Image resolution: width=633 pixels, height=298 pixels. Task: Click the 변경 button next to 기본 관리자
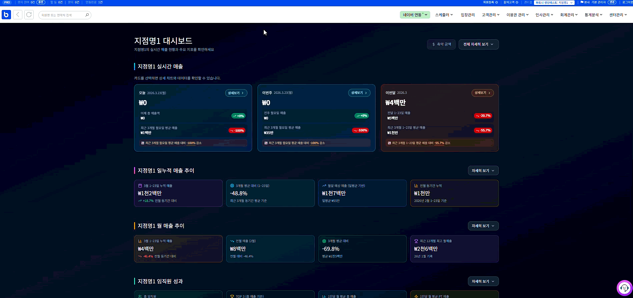tap(612, 2)
